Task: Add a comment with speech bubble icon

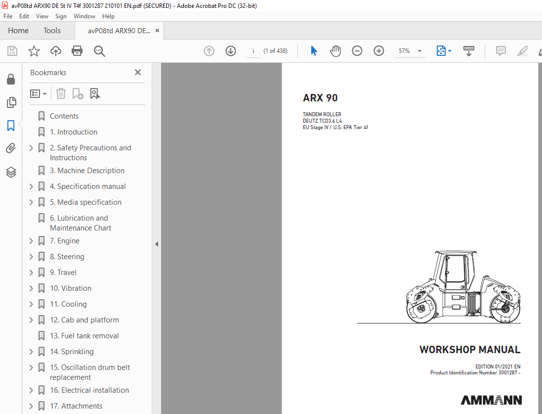Action: pos(501,51)
